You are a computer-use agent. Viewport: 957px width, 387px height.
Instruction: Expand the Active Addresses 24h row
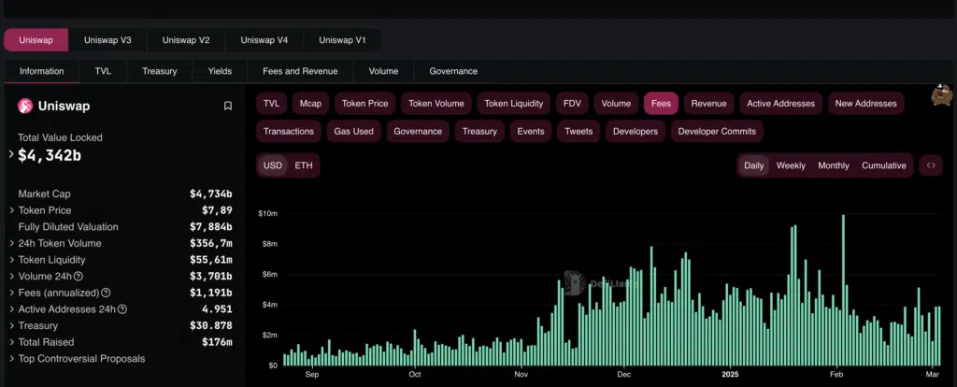tap(11, 309)
